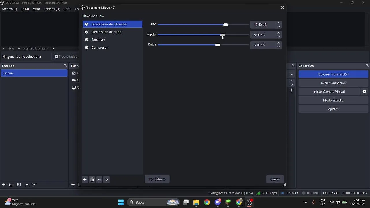Decrease Medio value with down arrow
Screen dimensions: 370x208
279,37
